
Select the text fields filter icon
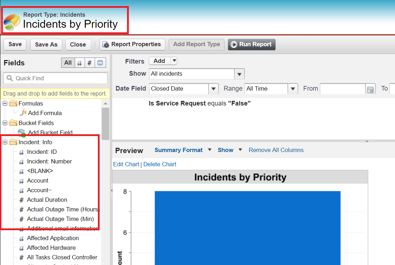[80, 63]
